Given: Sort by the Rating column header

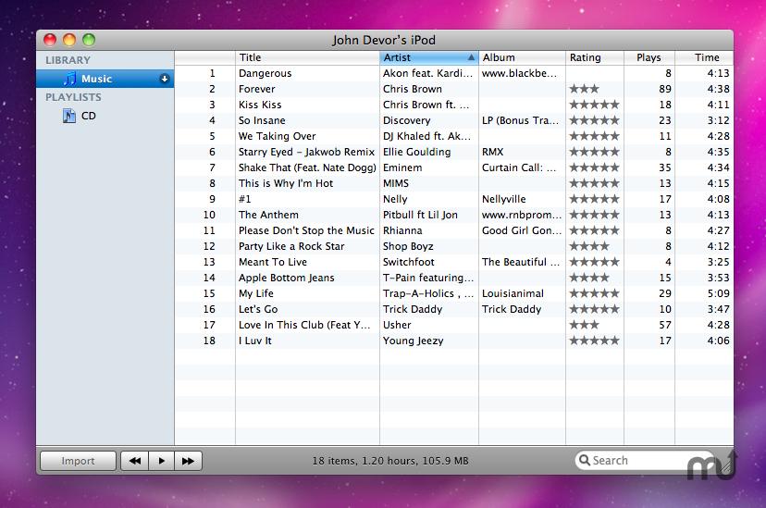Looking at the screenshot, I should pyautogui.click(x=595, y=57).
